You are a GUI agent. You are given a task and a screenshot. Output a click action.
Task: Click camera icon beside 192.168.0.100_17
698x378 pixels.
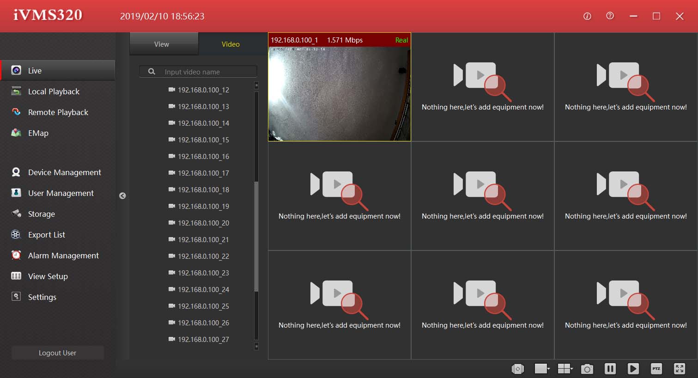(x=172, y=173)
